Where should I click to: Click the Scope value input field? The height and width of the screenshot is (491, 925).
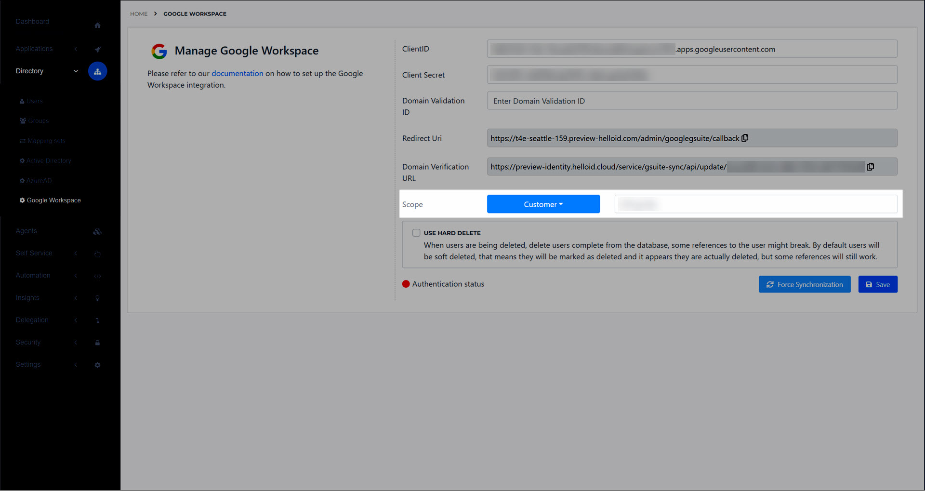point(756,204)
